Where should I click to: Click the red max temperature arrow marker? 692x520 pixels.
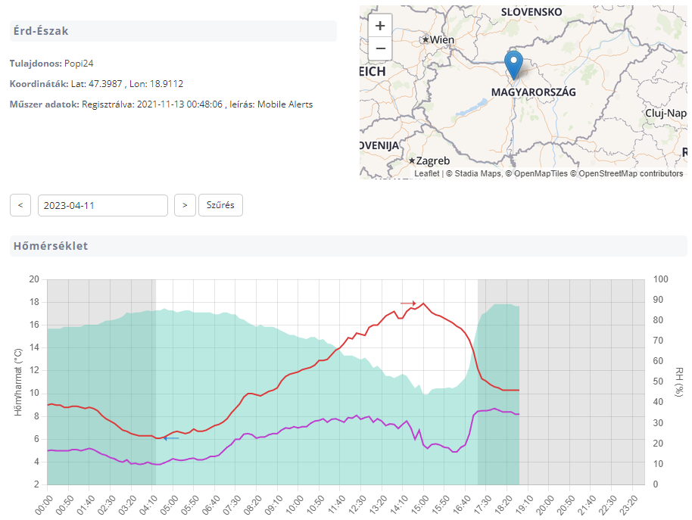408,303
